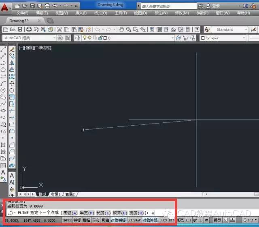Select the Rotate modify tool
The width and height of the screenshot is (259, 227).
pos(12,90)
